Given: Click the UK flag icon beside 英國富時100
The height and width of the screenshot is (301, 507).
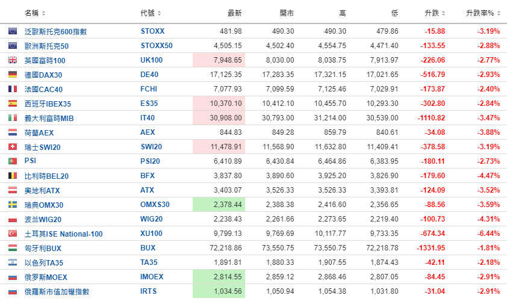Looking at the screenshot, I should 13,60.
